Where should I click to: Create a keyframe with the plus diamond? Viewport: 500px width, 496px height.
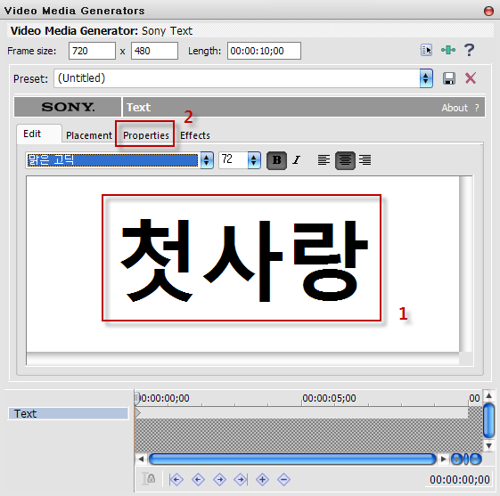point(262,479)
